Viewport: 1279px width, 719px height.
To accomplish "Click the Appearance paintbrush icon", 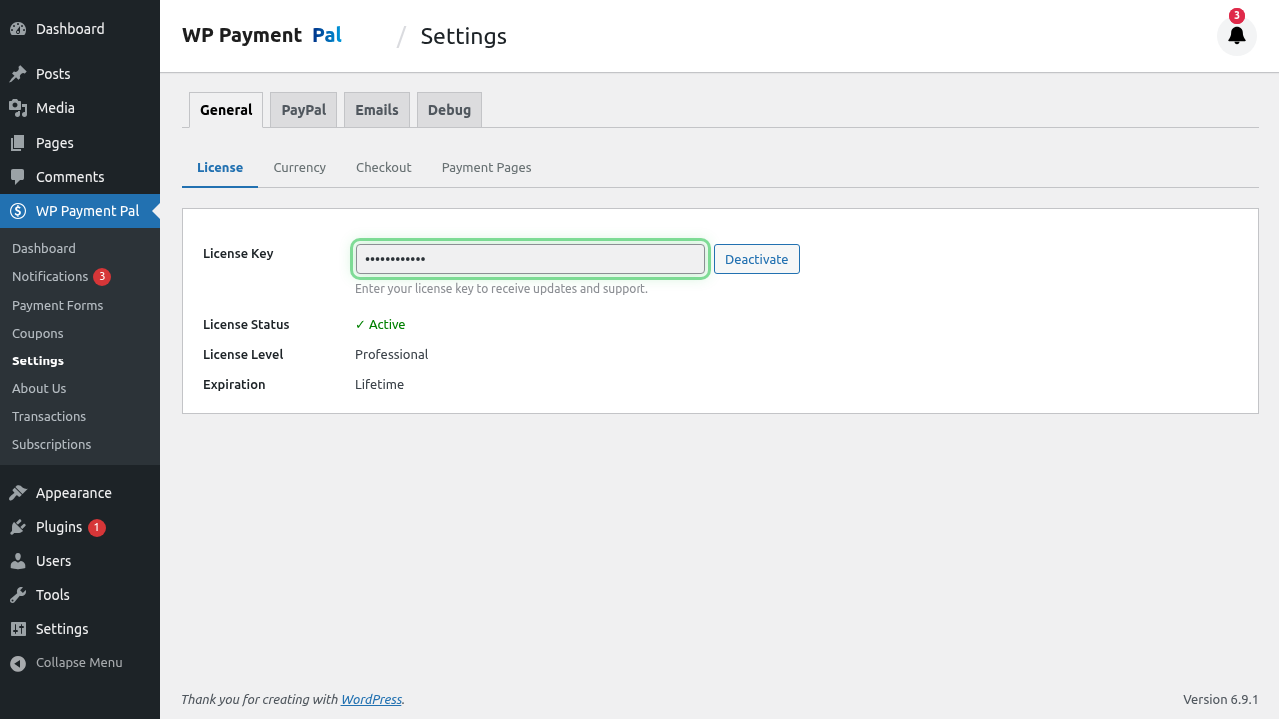I will click(x=18, y=493).
